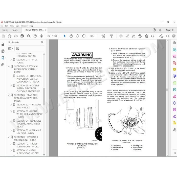Click the page number field showing 442

[49, 36]
